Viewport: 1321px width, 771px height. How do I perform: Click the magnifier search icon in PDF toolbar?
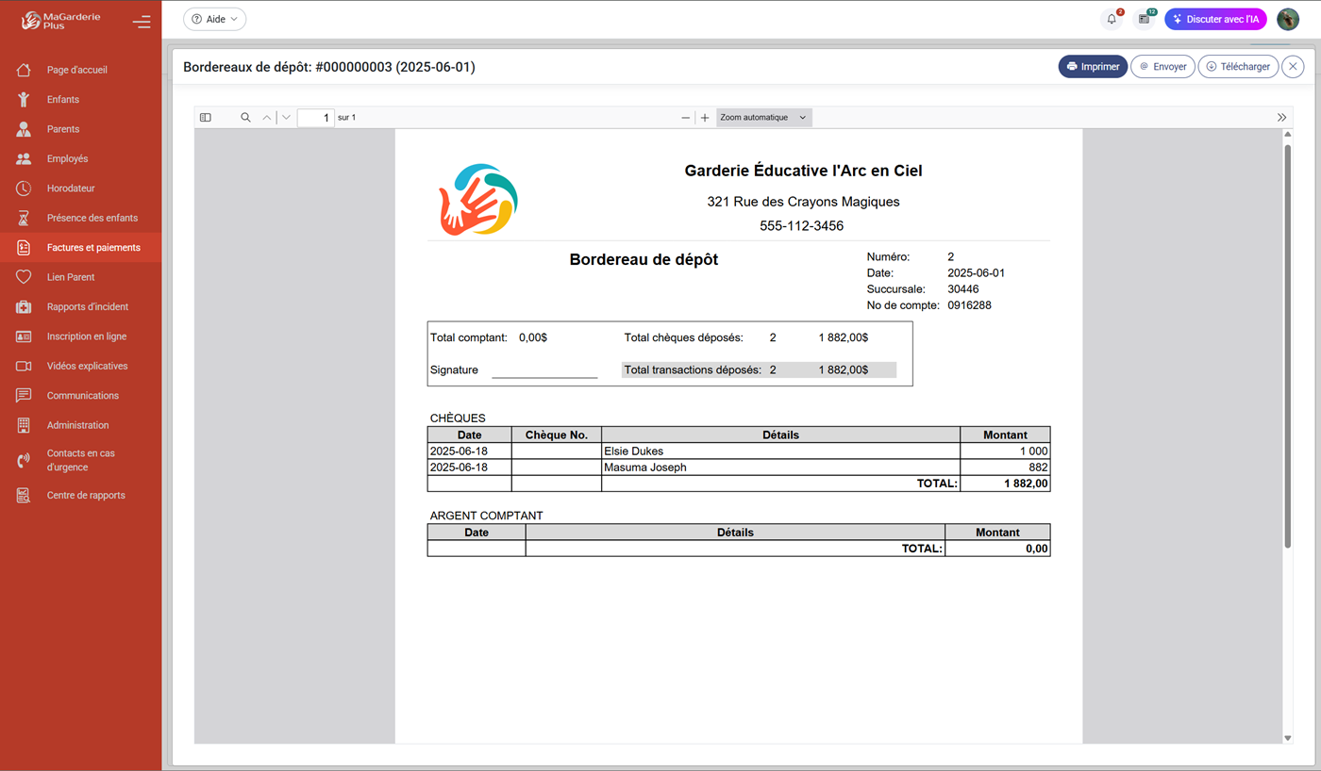tap(245, 118)
